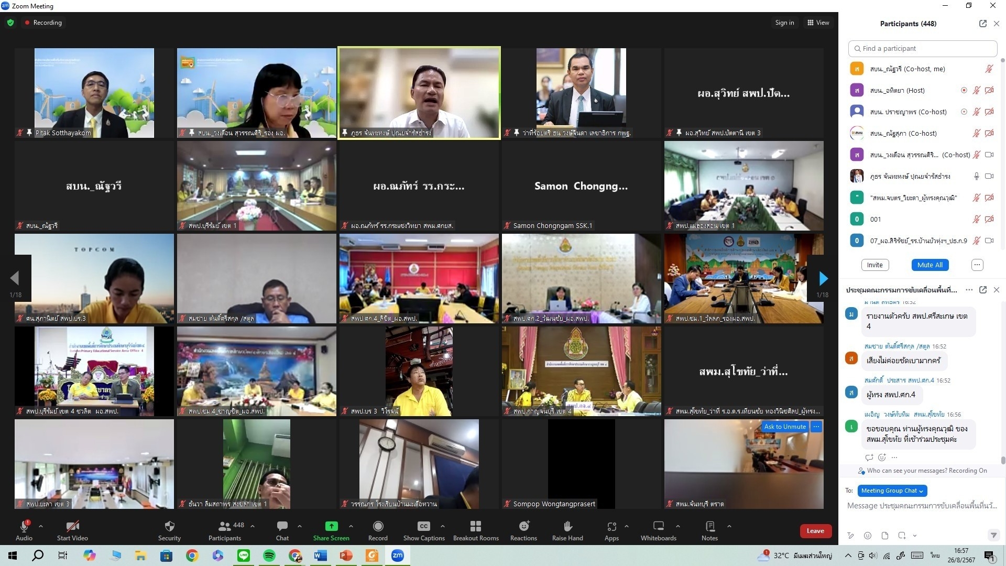
Task: Open Breakout Rooms
Action: [x=476, y=526]
